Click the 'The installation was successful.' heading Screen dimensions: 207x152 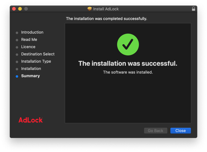click(x=128, y=63)
